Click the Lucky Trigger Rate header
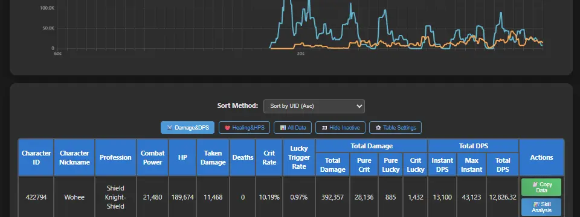This screenshot has width=580, height=217. click(299, 157)
